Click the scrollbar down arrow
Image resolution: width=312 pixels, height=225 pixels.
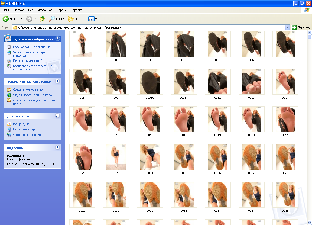pyautogui.click(x=310, y=223)
